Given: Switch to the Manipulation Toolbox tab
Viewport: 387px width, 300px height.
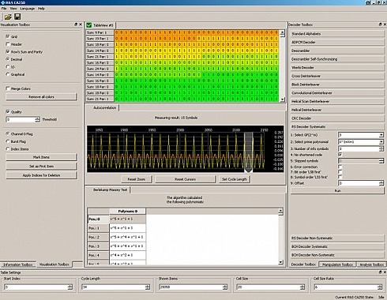Looking at the screenshot, I should pos(337,264).
